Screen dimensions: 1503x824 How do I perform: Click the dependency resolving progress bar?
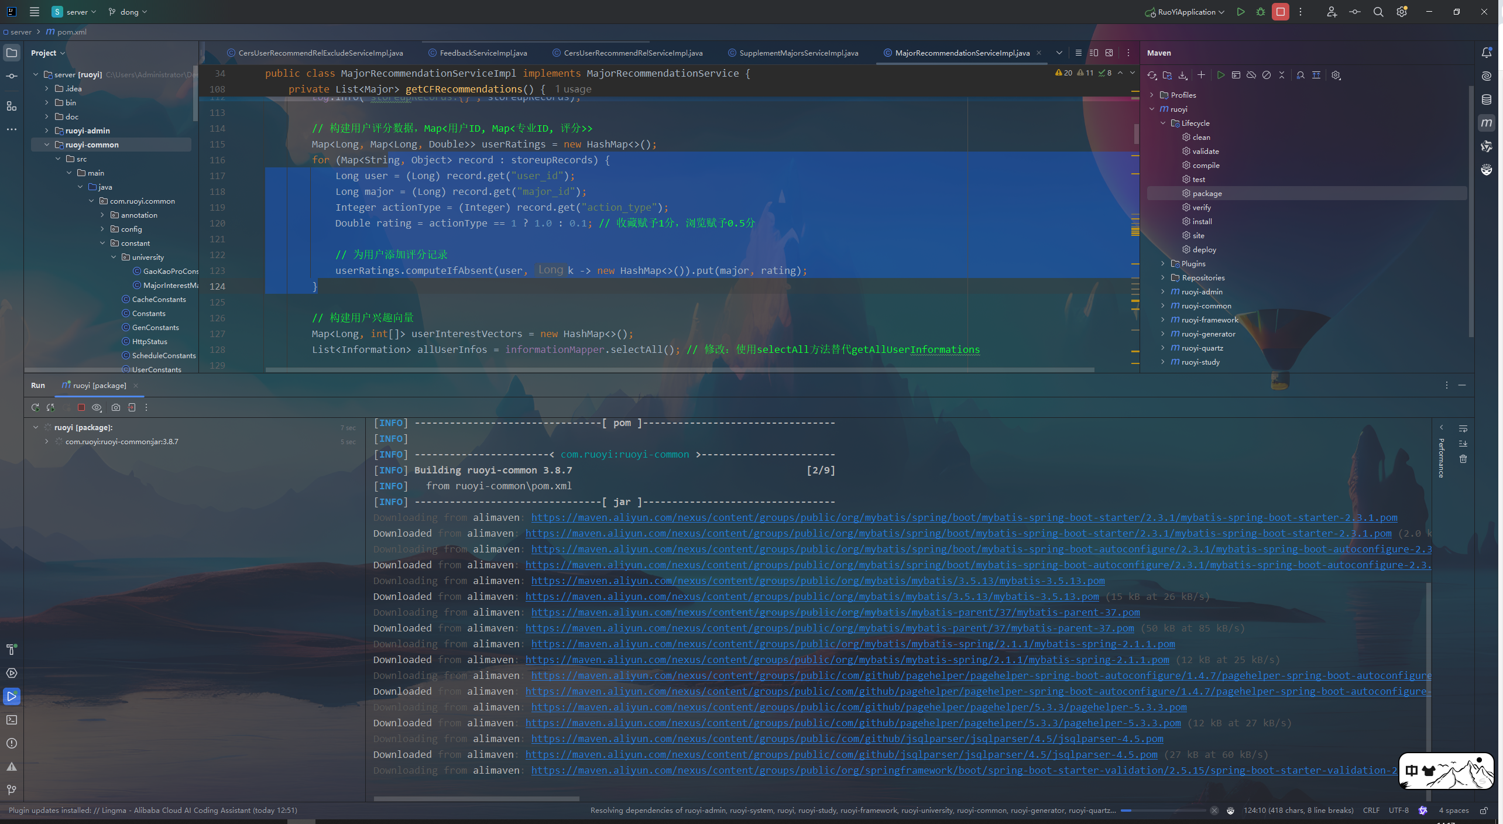pos(1162,811)
